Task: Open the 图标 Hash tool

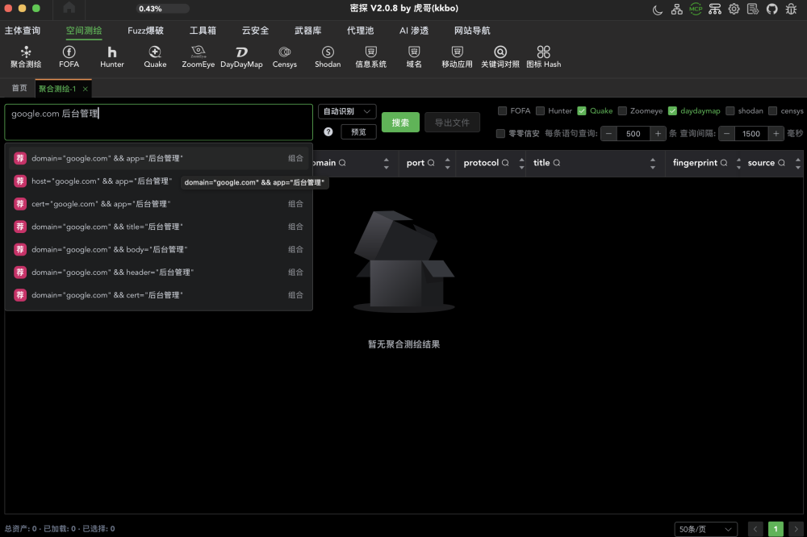Action: (x=543, y=57)
